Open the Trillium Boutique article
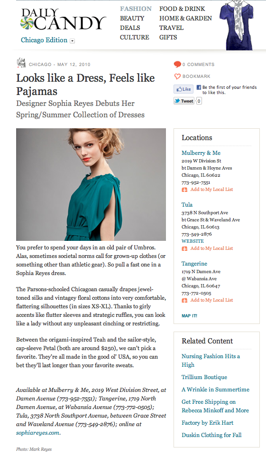The height and width of the screenshot is (457, 266). (x=204, y=377)
